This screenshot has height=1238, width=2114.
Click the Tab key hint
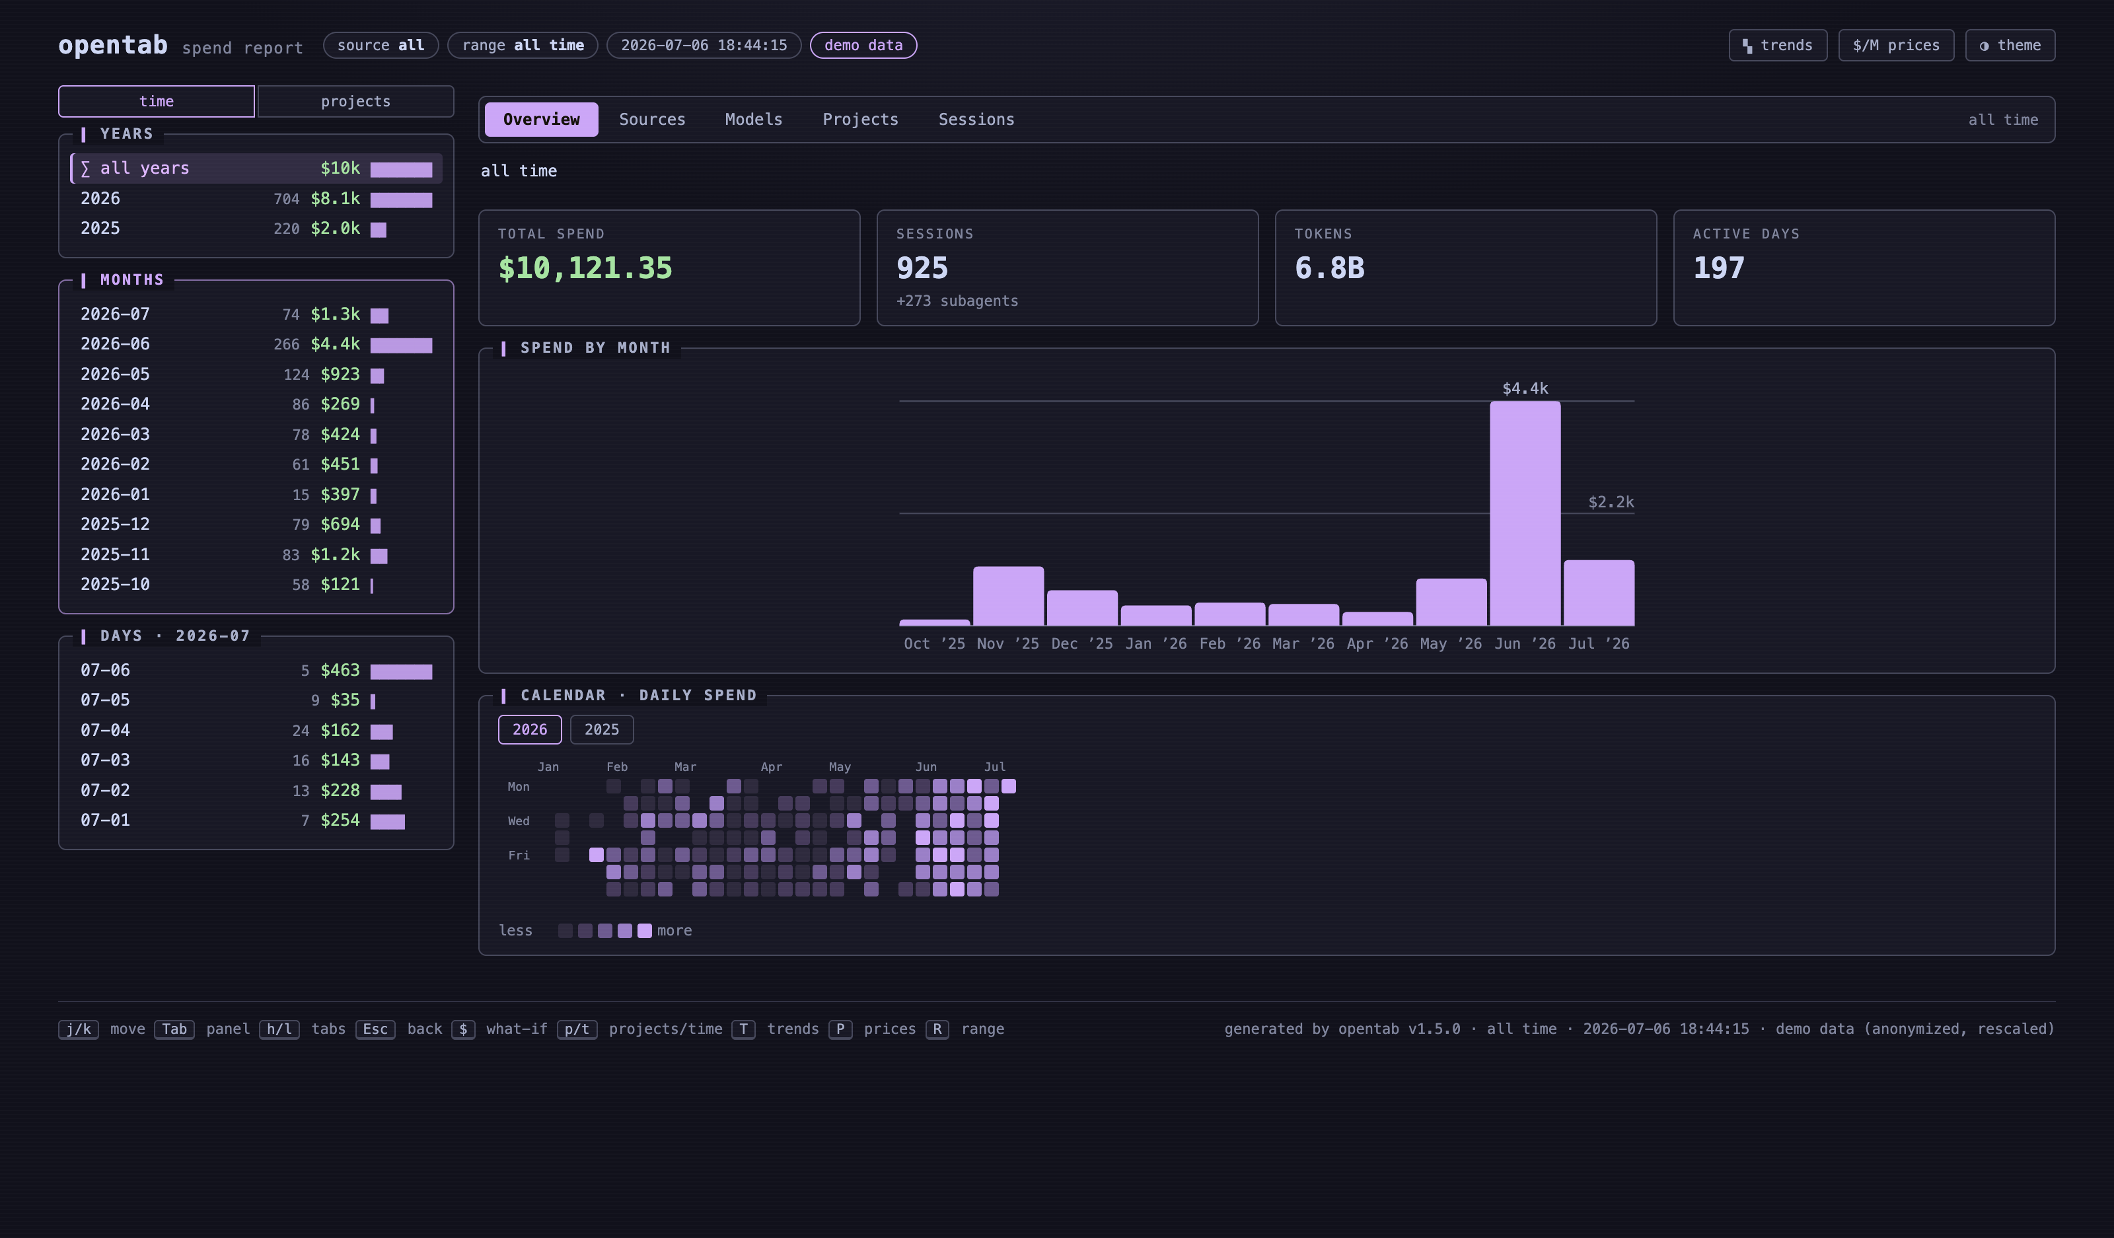tap(174, 1029)
